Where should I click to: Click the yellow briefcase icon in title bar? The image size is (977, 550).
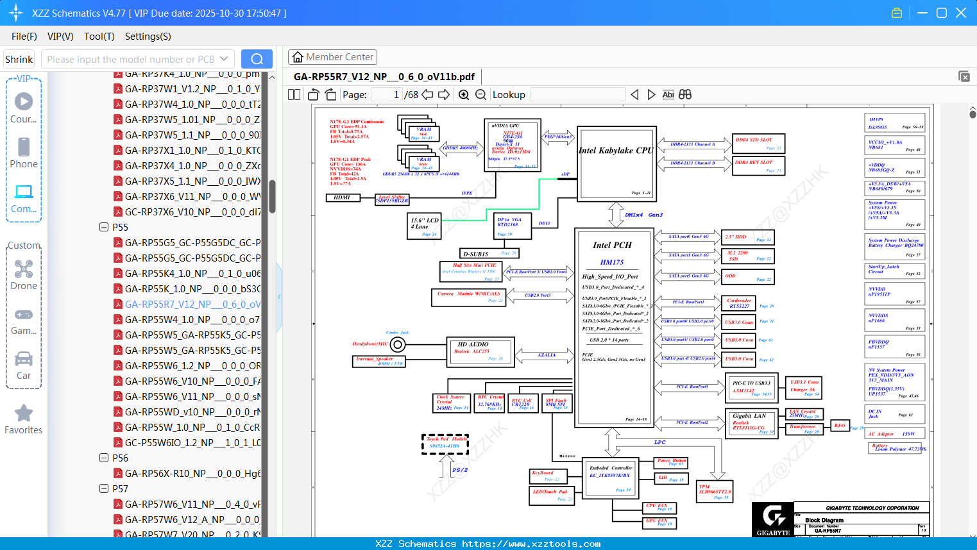(x=897, y=13)
